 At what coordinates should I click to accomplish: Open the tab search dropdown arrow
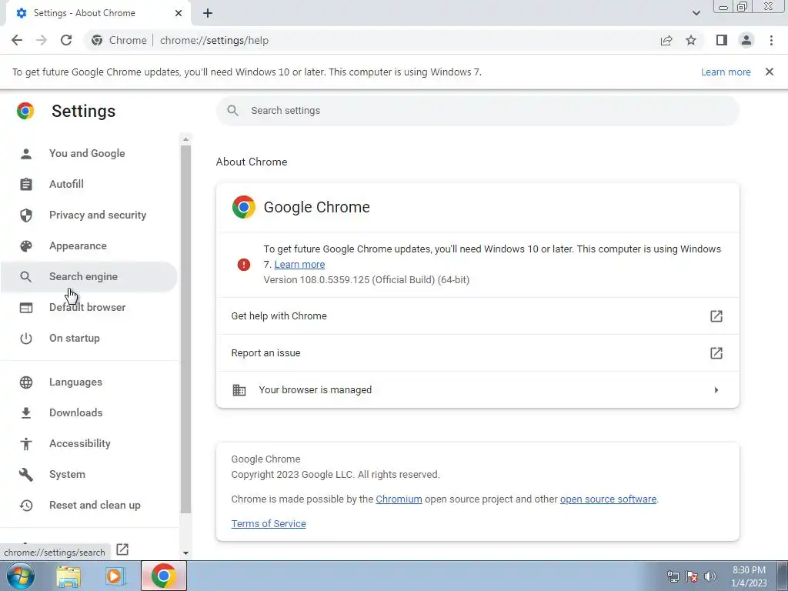[x=696, y=13]
